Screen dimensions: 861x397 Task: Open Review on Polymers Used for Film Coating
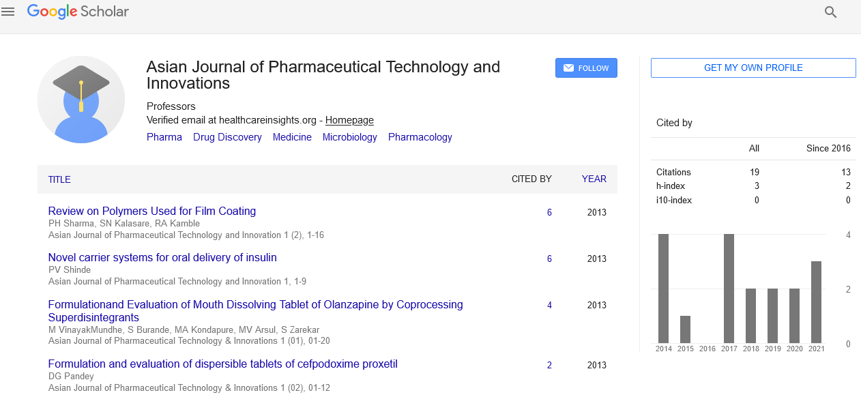(151, 211)
